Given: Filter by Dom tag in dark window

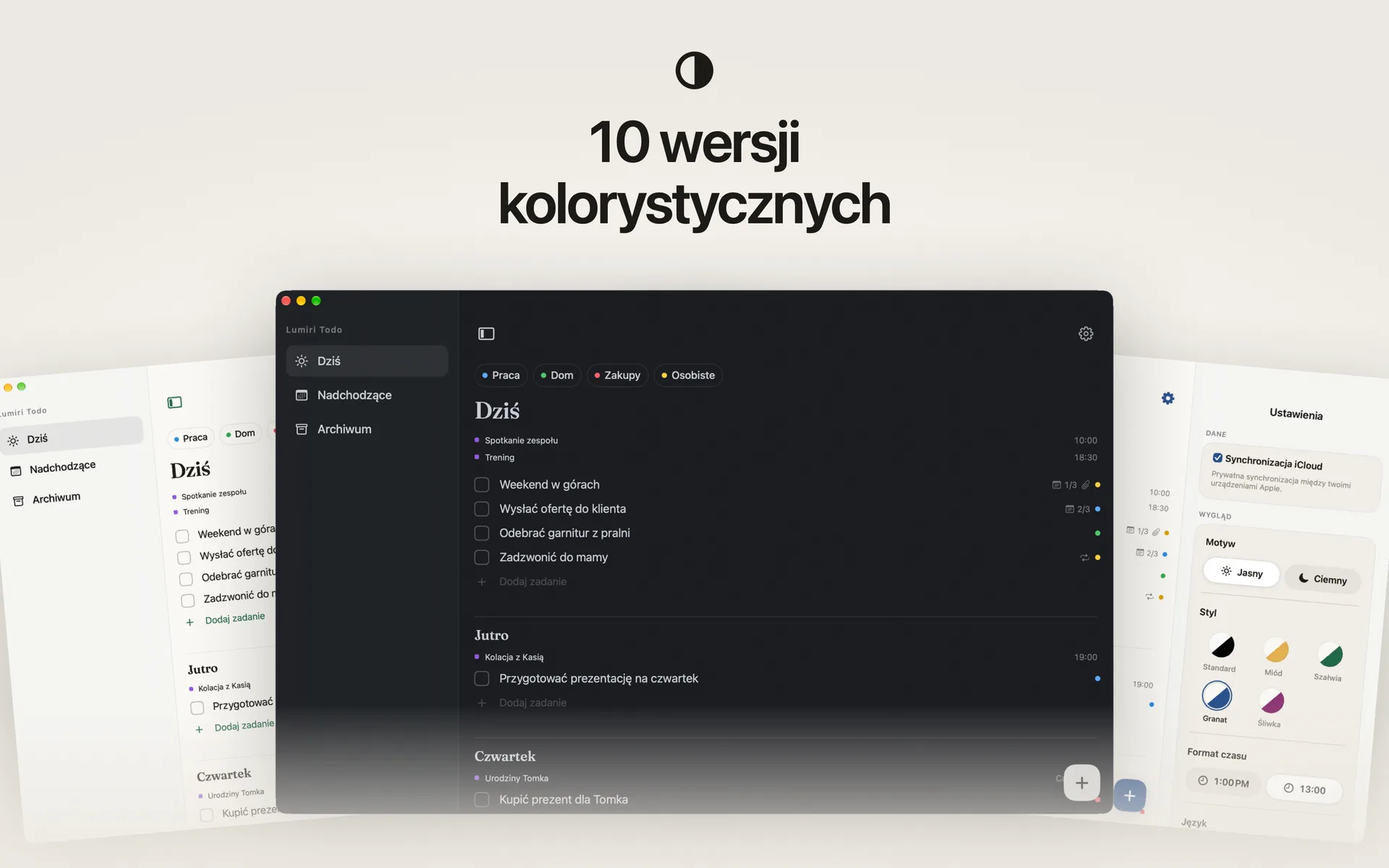Looking at the screenshot, I should click(x=557, y=375).
